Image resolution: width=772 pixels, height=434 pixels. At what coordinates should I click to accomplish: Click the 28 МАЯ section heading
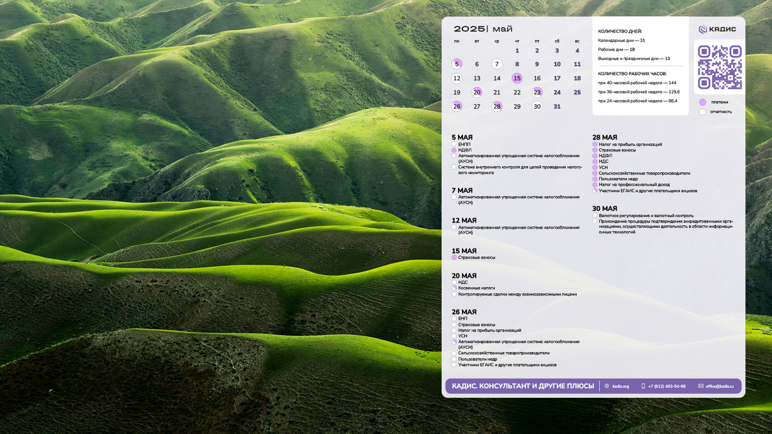605,137
